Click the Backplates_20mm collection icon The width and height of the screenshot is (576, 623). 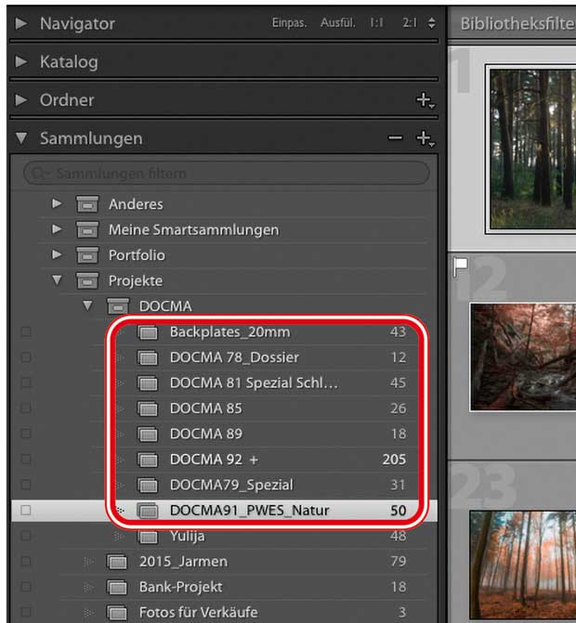148,332
